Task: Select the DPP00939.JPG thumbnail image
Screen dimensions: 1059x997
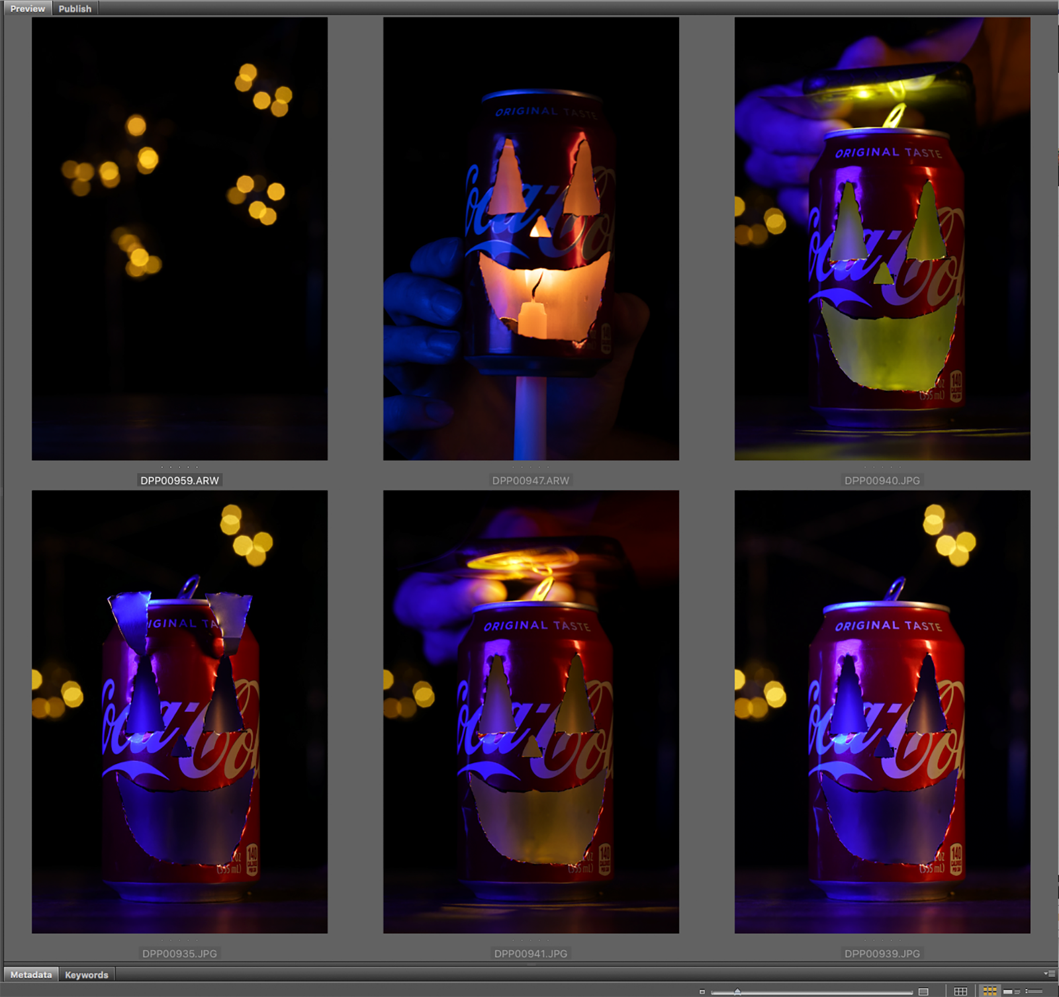Action: point(882,712)
